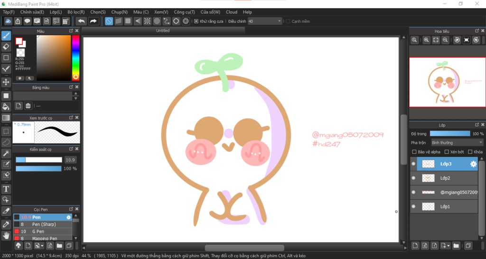The image size is (486, 259).
Task: Activate the Lasso selection tool
Action: click(x=6, y=142)
